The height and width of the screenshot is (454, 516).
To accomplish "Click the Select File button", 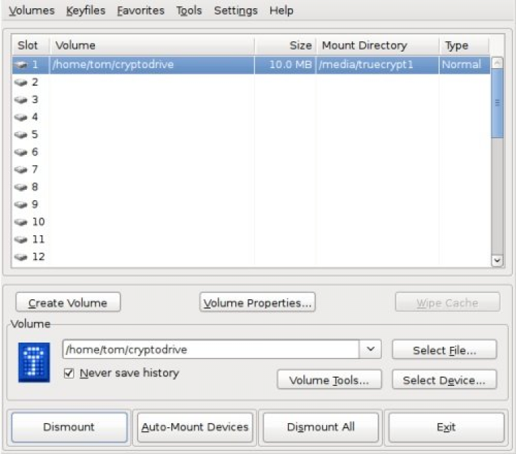I will point(444,349).
